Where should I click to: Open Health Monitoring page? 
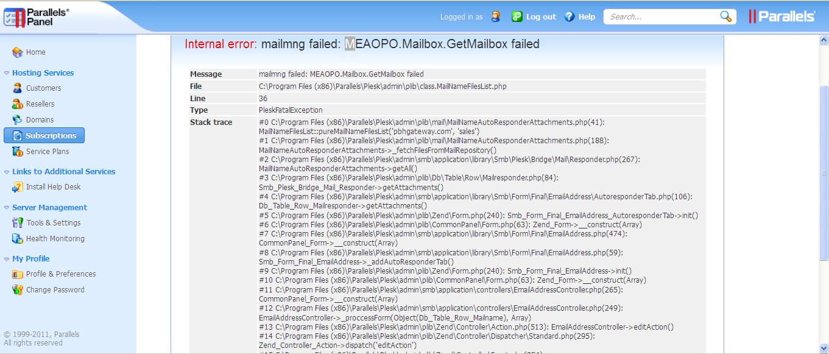click(x=55, y=239)
